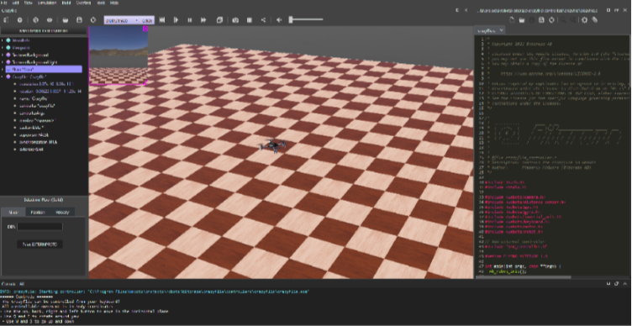Screen dimensions: 632x326
Task: Expand the Viewpoint node
Action: click(x=3, y=48)
